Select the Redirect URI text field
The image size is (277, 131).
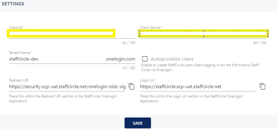(x=67, y=87)
